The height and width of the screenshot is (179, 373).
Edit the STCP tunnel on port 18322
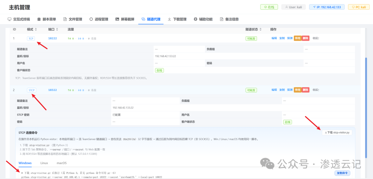point(274,90)
